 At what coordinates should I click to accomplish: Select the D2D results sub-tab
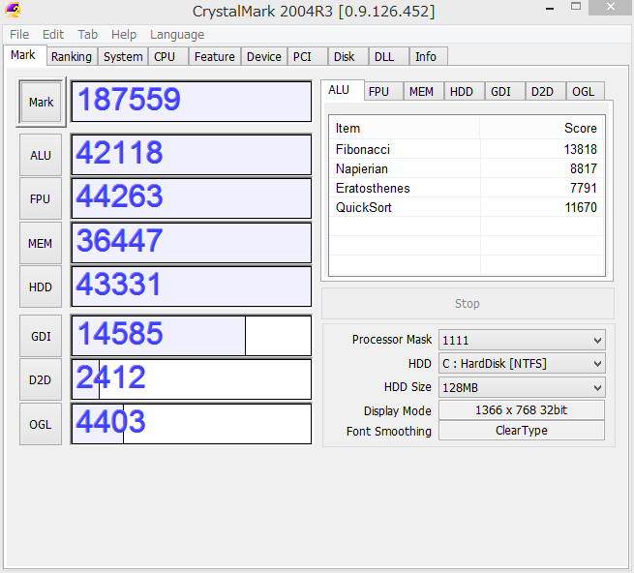coord(546,91)
